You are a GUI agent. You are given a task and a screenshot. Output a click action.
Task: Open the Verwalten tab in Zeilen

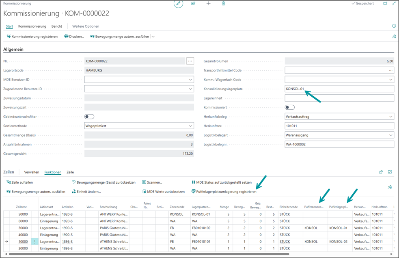click(32, 172)
